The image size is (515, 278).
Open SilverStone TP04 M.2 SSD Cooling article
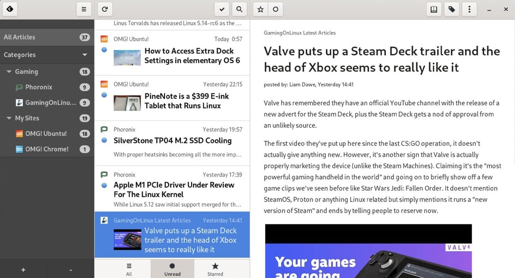pos(172,143)
